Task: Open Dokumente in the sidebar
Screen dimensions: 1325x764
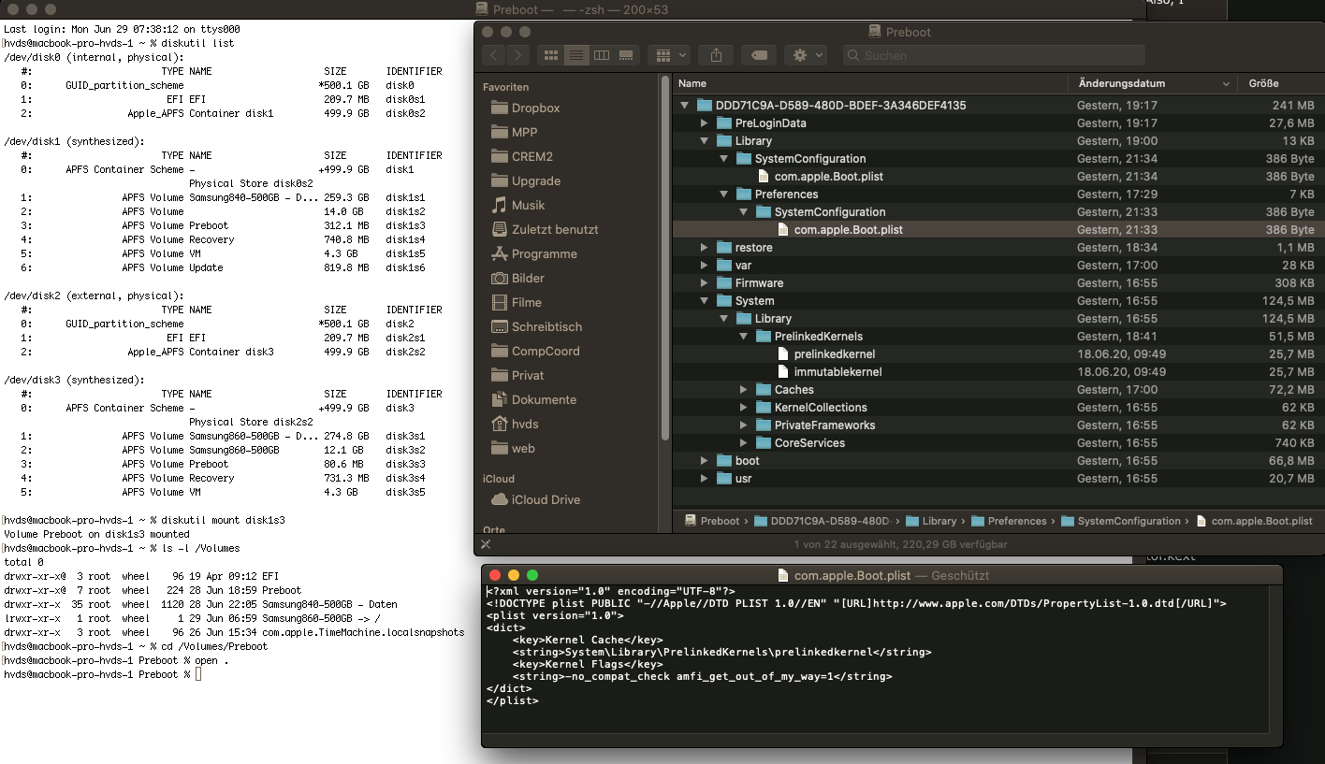Action: coord(533,399)
